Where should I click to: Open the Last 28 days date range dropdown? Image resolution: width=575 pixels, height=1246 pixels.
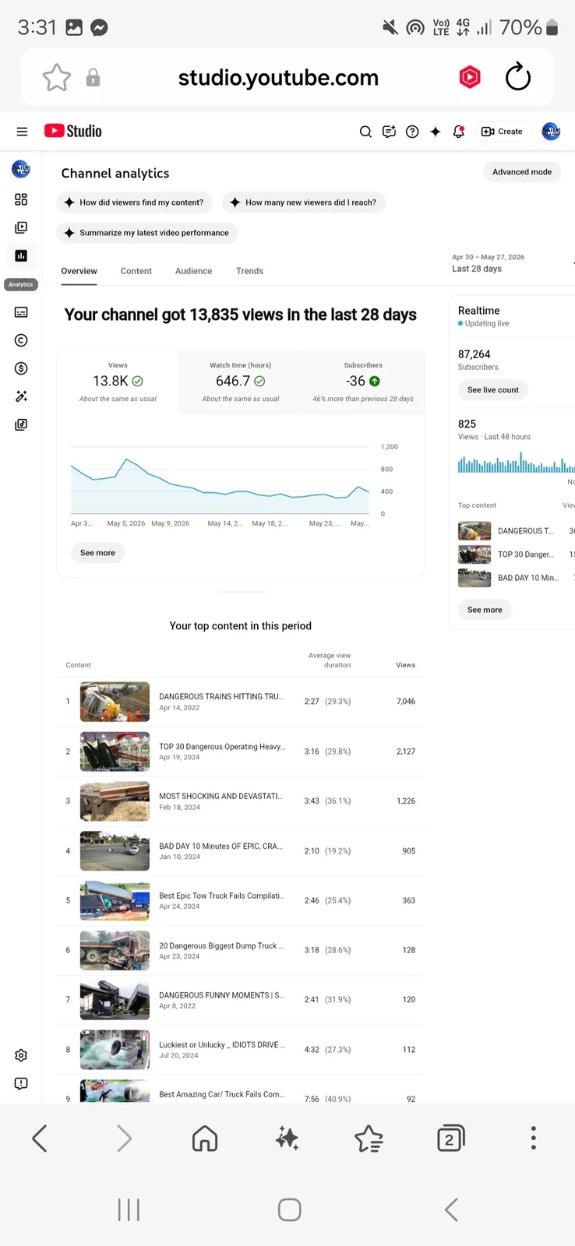click(x=513, y=263)
